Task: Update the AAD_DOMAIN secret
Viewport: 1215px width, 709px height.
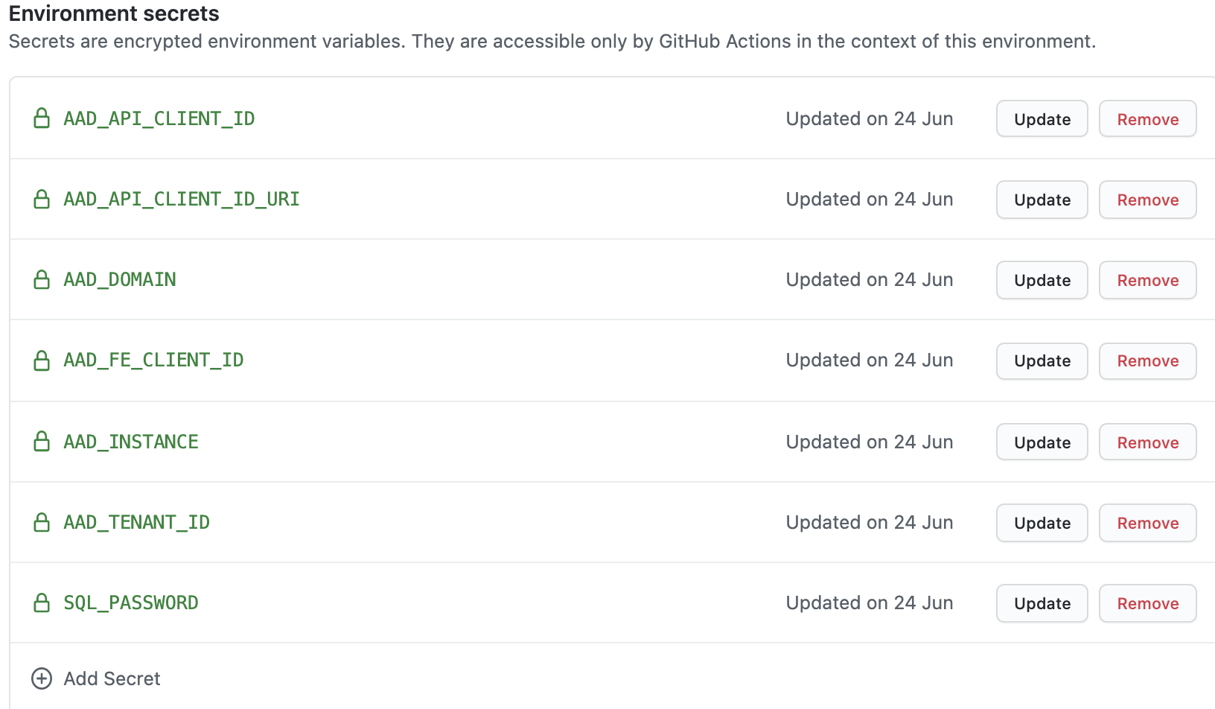Action: [x=1041, y=280]
